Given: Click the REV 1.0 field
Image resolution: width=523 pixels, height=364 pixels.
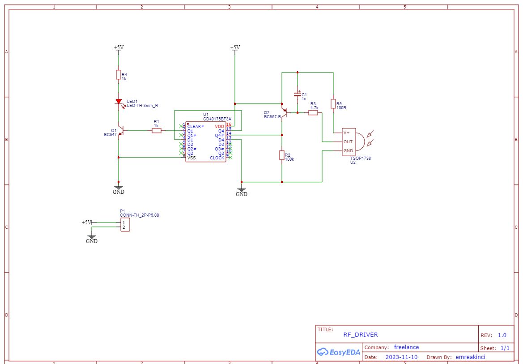Looking at the screenshot, I should pos(493,334).
